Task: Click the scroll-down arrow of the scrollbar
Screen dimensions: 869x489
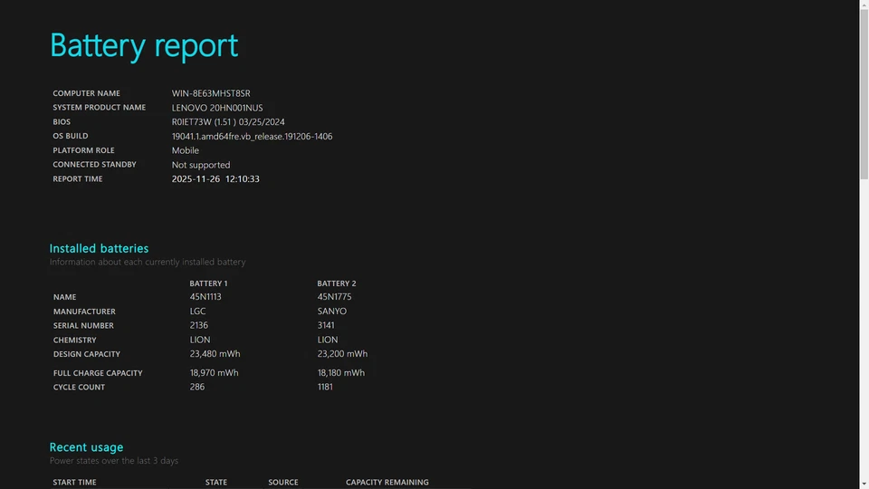Action: [864, 484]
